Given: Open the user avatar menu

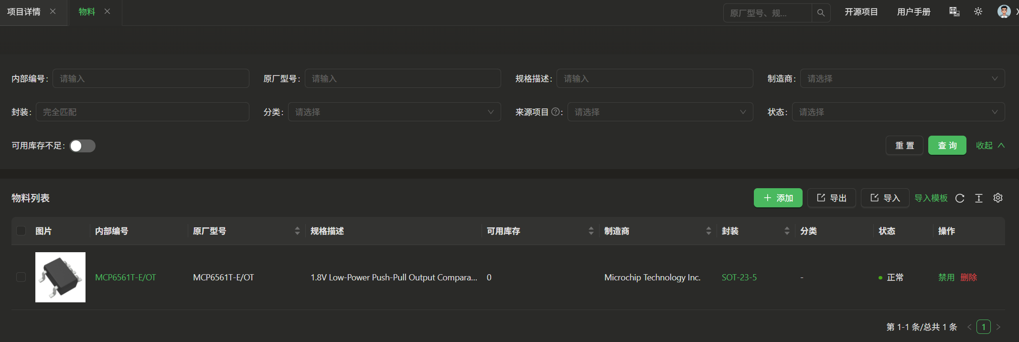Looking at the screenshot, I should coord(1004,12).
